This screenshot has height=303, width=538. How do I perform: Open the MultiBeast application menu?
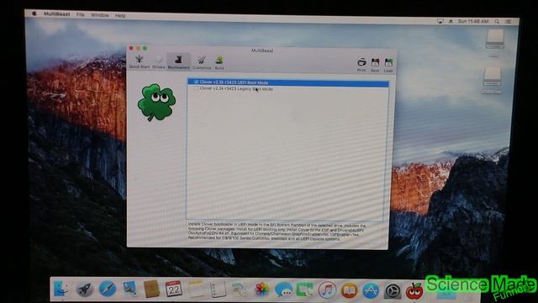pos(56,14)
